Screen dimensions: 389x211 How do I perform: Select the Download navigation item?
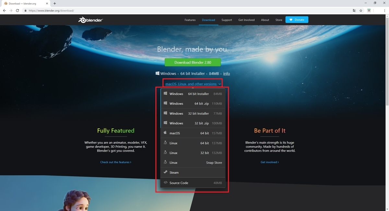(x=208, y=20)
